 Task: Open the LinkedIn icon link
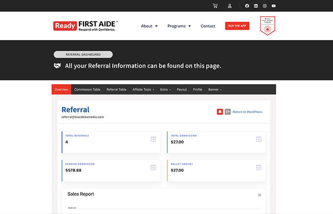click(x=256, y=6)
